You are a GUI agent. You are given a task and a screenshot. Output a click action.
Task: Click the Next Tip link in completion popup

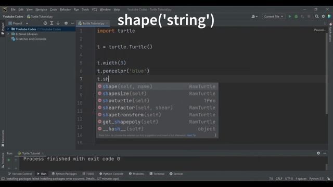pyautogui.click(x=191, y=135)
